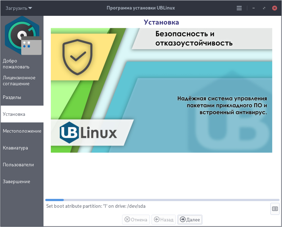This screenshot has height=227, width=282.
Task: Open the Пользователи step
Action: (22, 165)
